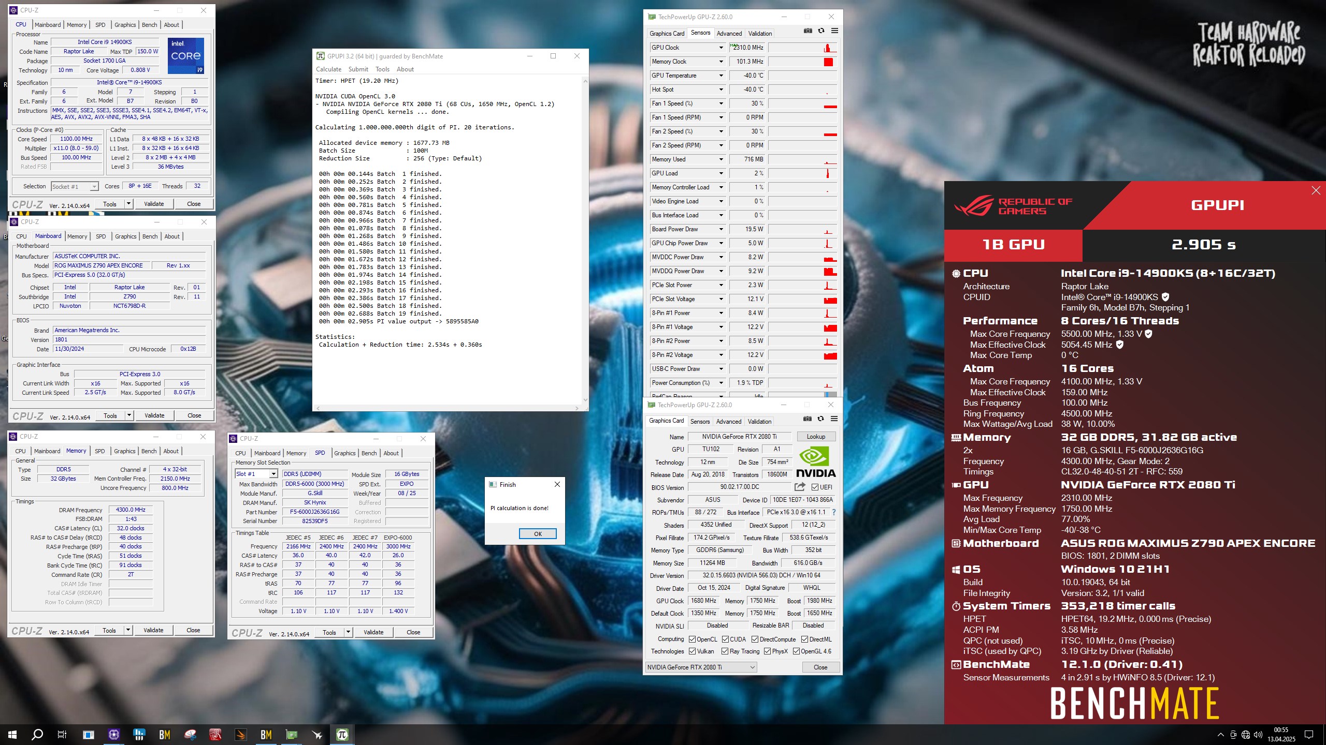Expand the PCIe Slot Voltage sensor dropdown
The image size is (1326, 745).
click(x=720, y=299)
